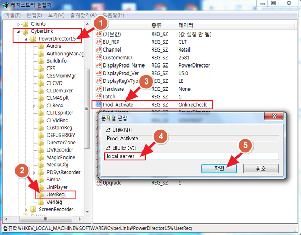Select the DisplayProd_Name value entry

point(123,65)
